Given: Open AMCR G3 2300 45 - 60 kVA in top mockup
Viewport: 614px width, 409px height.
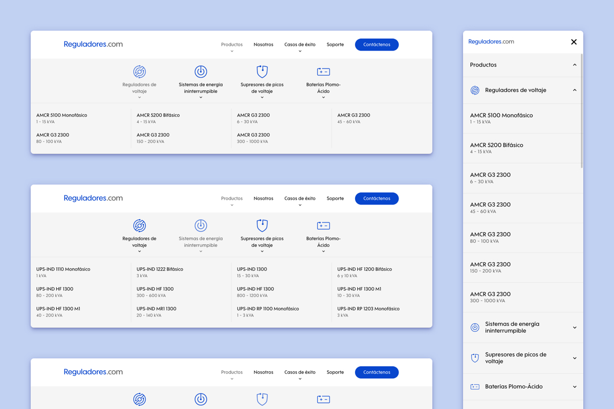Looking at the screenshot, I should [x=354, y=118].
